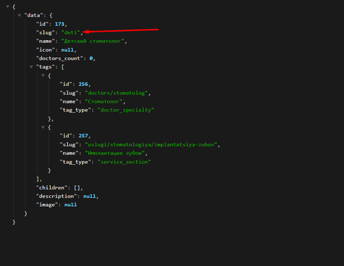
Task: Select id value 173
Action: [60, 24]
